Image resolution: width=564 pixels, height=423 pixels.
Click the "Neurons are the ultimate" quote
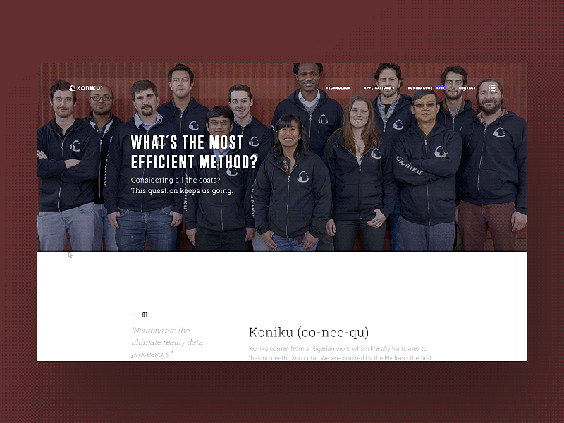pos(167,342)
